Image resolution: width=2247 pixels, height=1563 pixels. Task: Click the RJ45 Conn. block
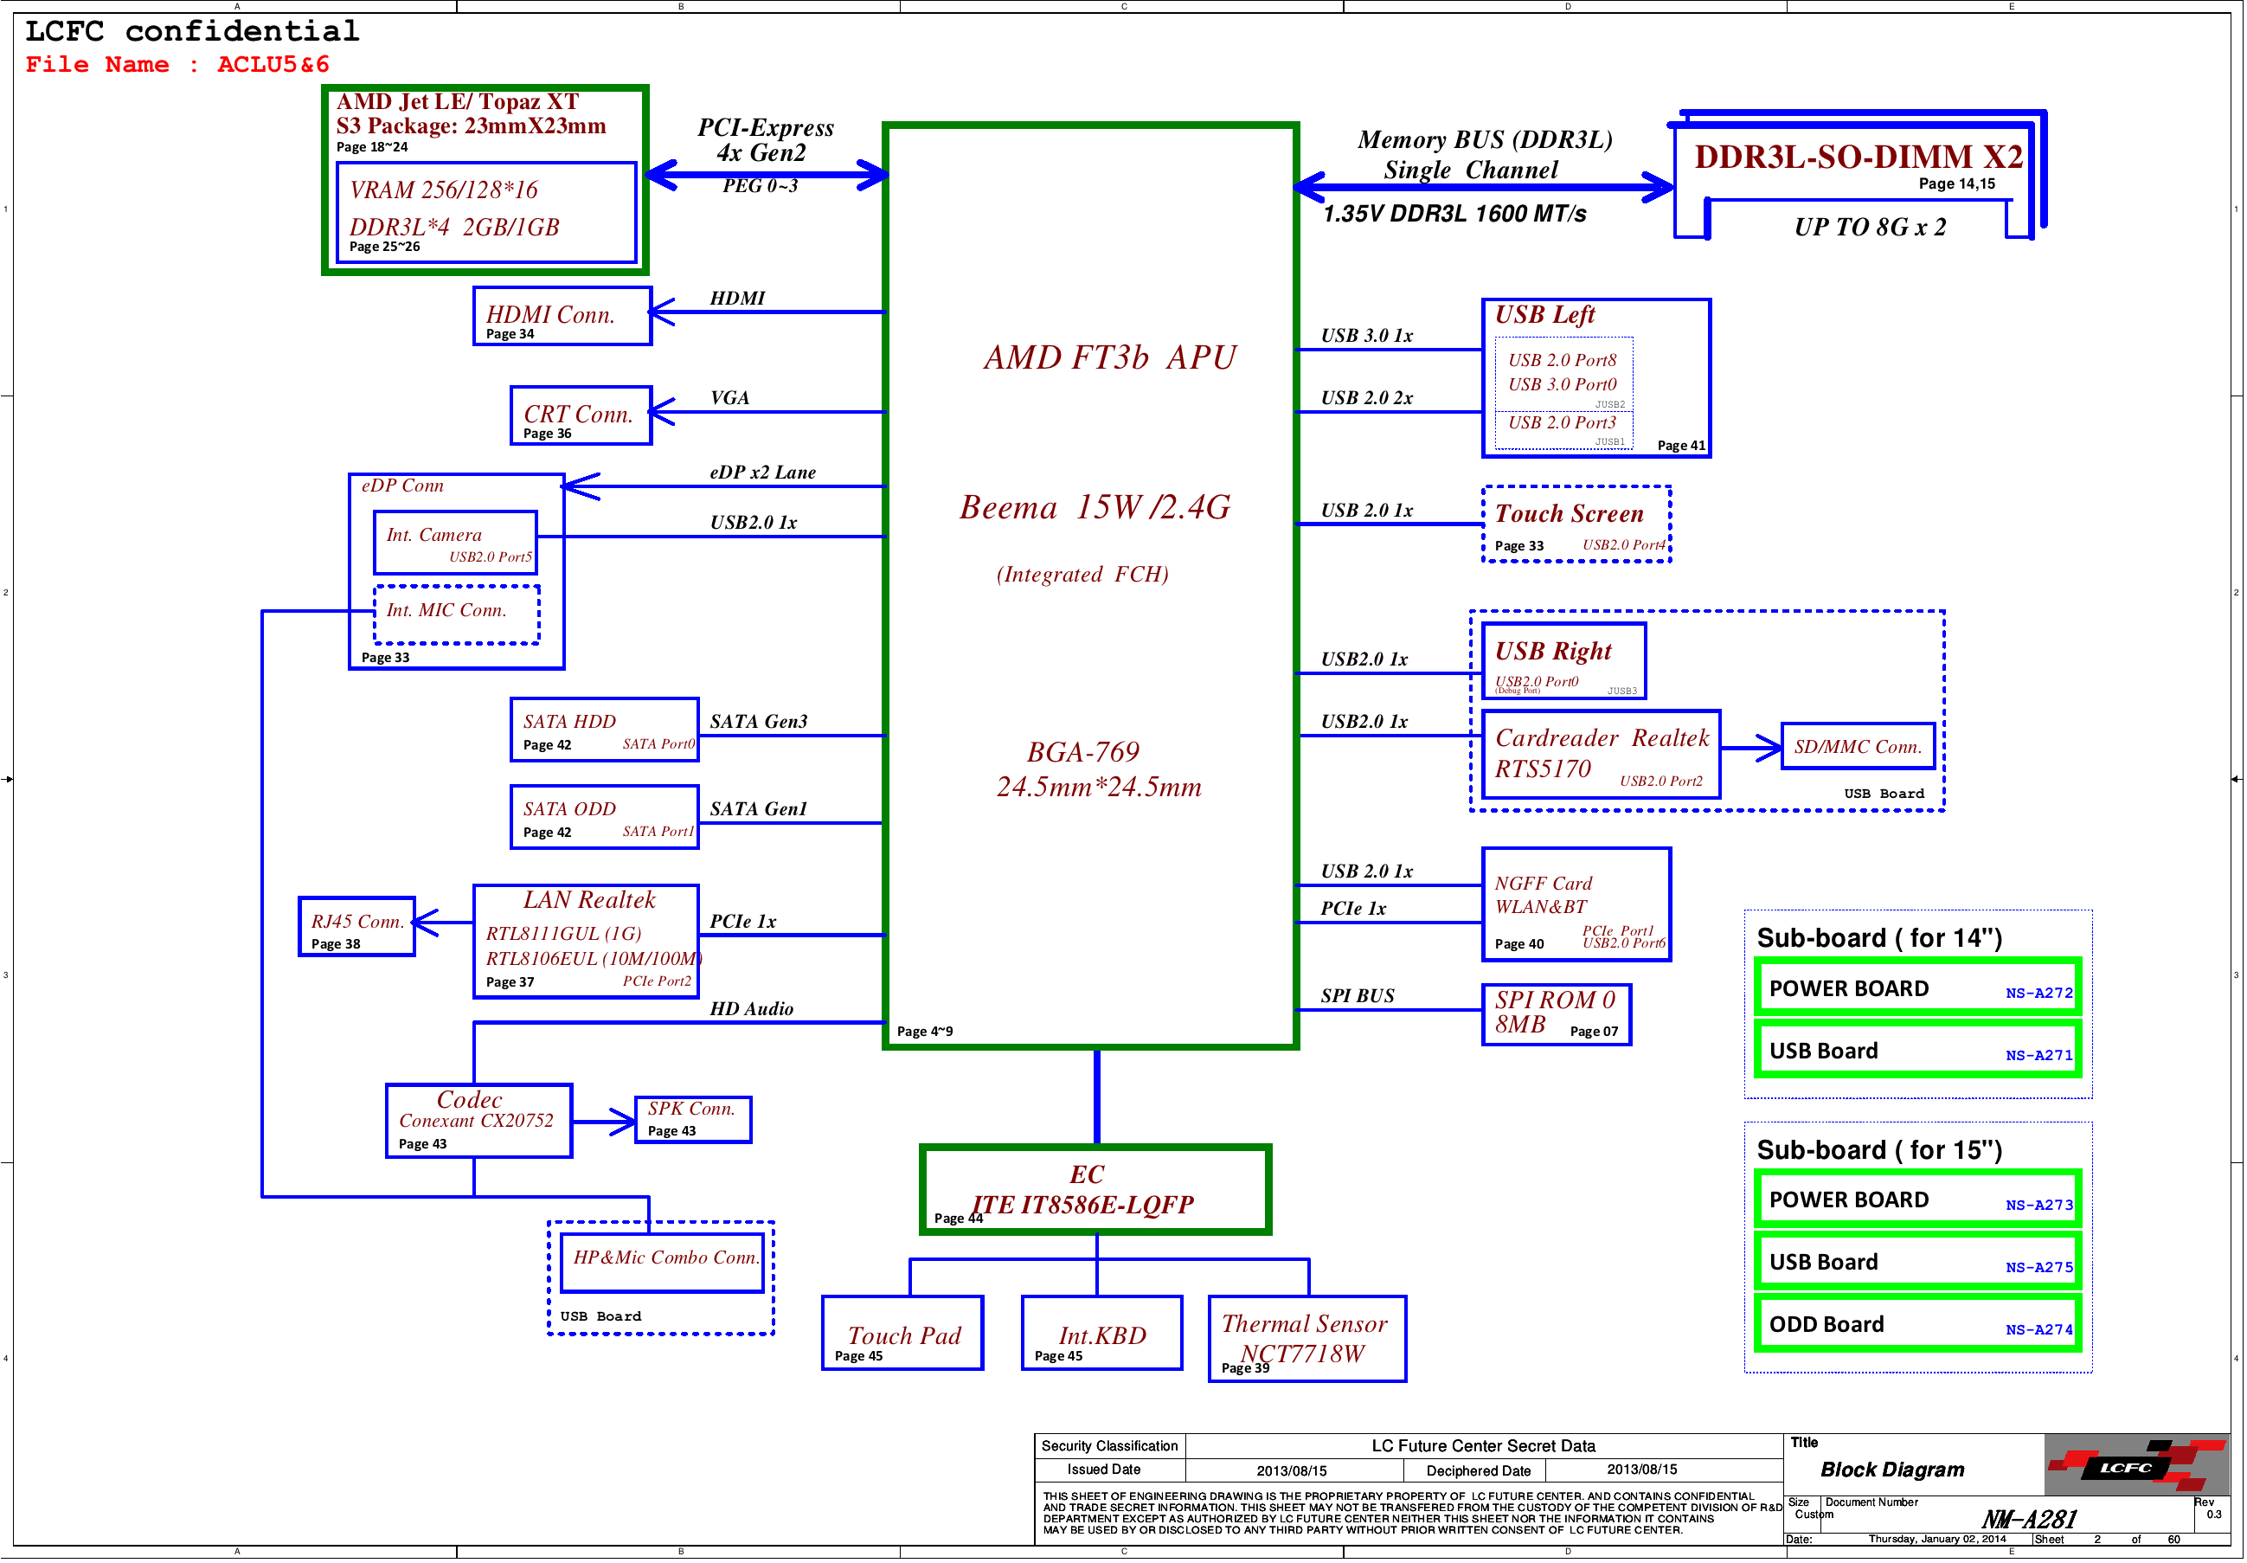tap(356, 926)
